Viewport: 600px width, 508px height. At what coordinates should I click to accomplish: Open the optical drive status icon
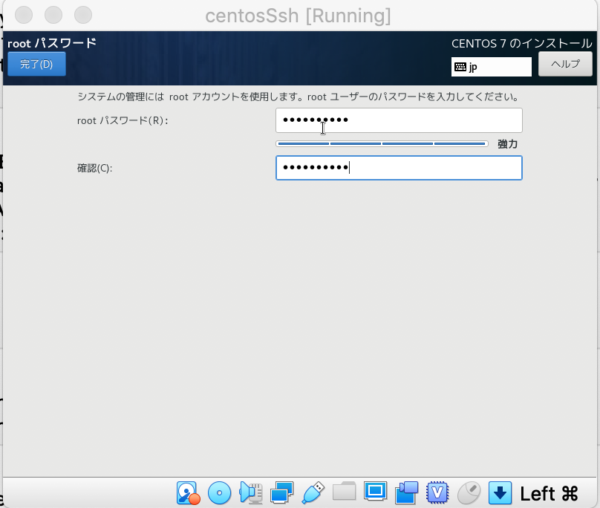click(x=220, y=492)
